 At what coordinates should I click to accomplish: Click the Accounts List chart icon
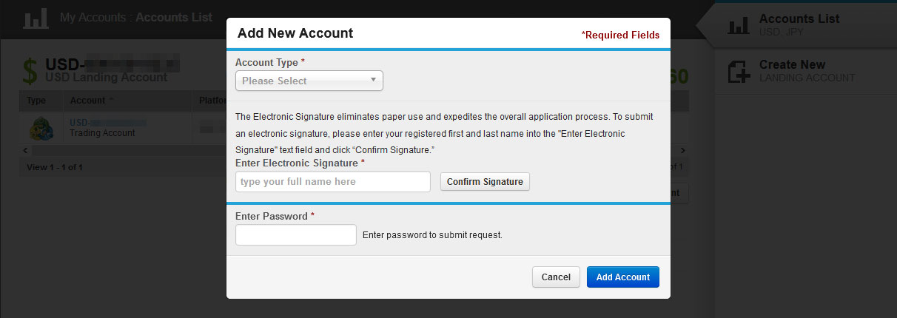click(x=739, y=24)
